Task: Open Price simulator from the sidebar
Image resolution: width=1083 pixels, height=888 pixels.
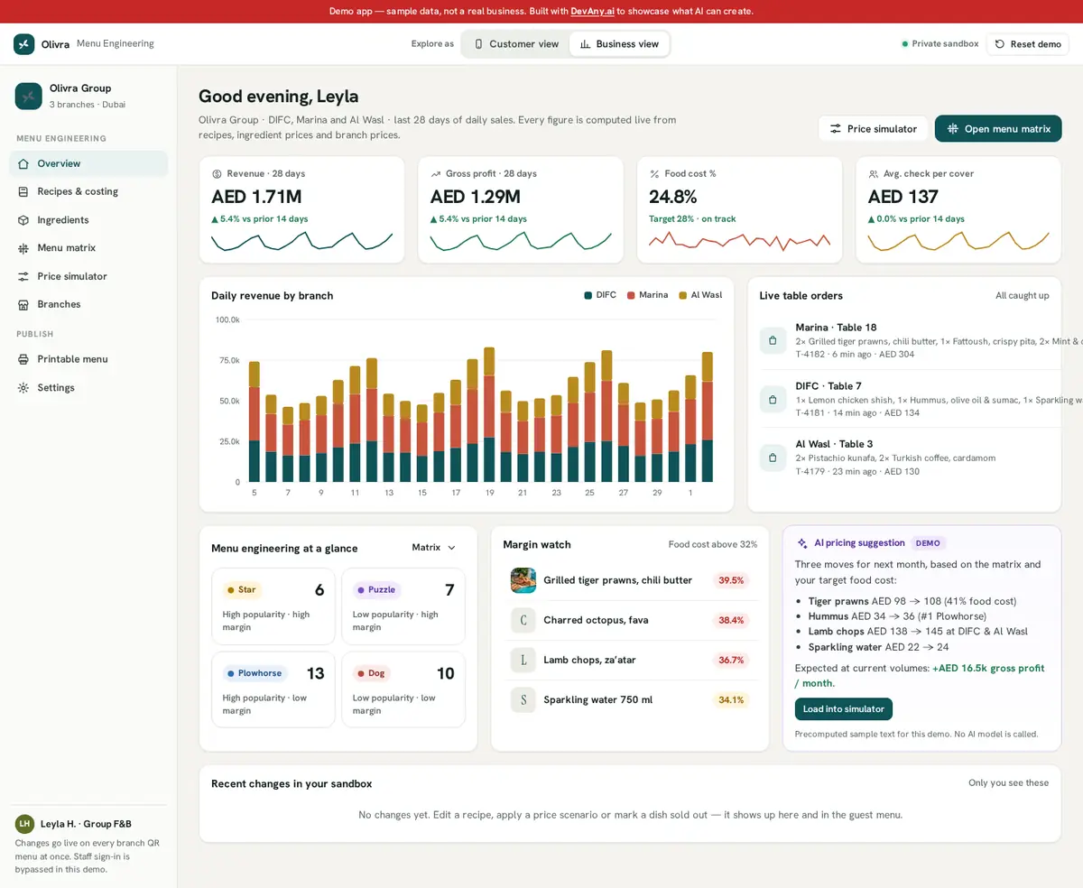Action: [88, 276]
